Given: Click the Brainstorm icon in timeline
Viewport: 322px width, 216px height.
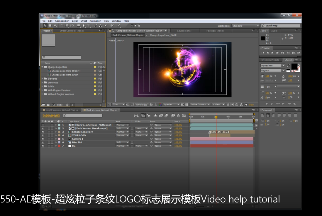Looking at the screenshot, I should click(x=173, y=115).
